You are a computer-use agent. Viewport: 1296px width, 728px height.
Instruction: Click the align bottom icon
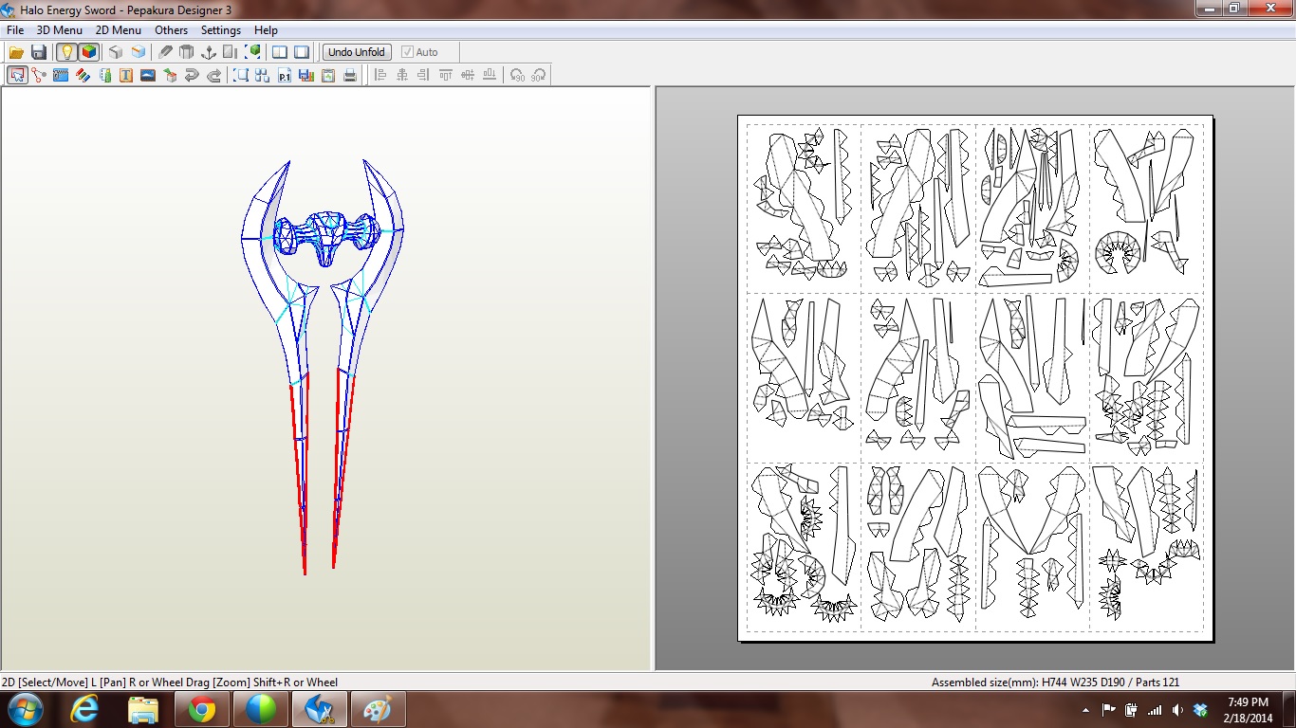point(490,75)
